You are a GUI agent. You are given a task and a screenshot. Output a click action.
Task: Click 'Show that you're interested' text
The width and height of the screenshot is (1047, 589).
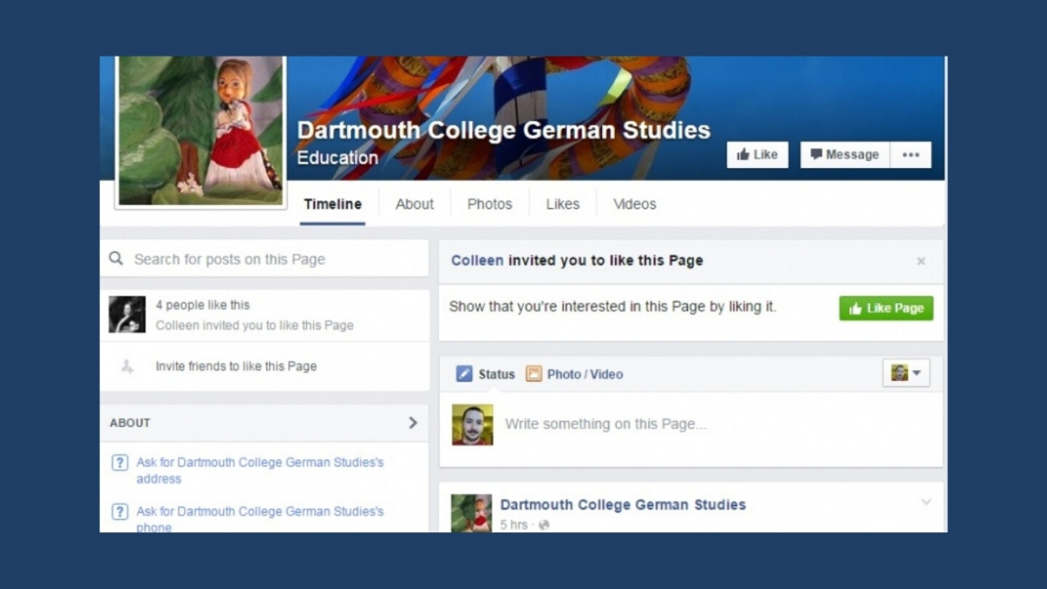(x=613, y=307)
